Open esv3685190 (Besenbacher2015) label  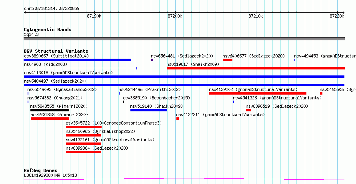(156, 98)
